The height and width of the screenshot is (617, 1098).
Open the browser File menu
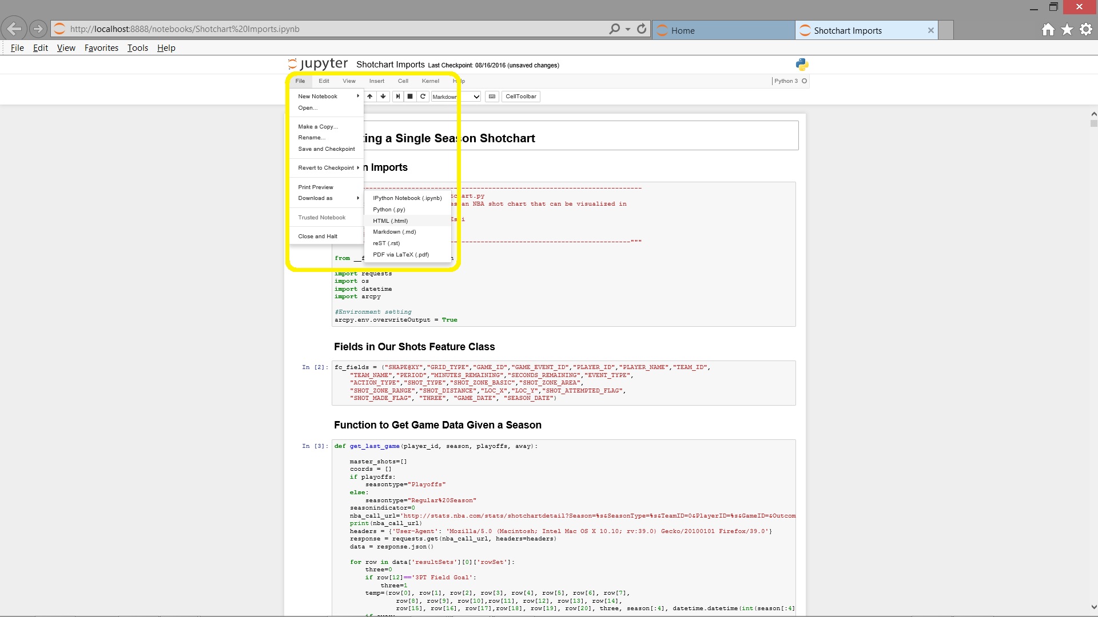17,48
